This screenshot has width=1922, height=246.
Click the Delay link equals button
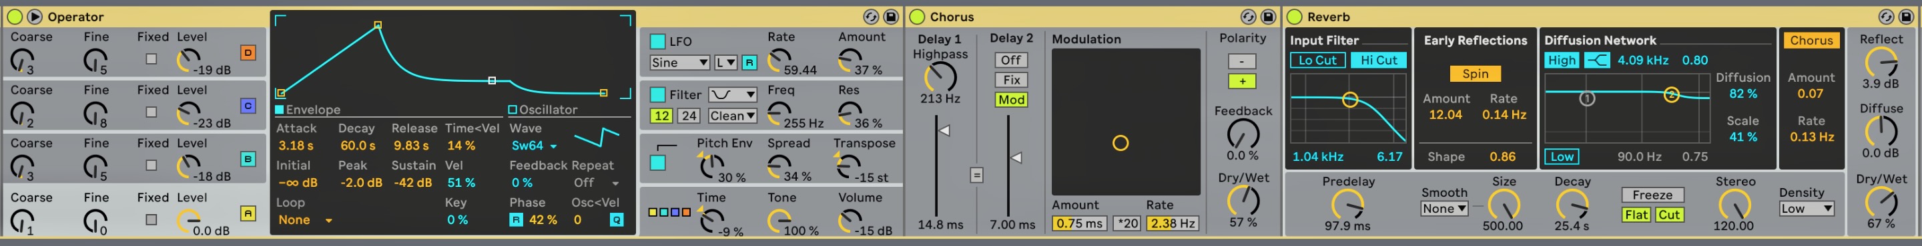click(x=976, y=176)
